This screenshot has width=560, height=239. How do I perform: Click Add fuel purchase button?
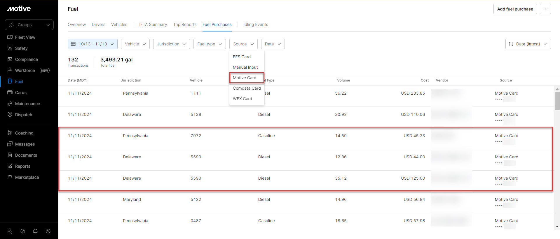(515, 9)
